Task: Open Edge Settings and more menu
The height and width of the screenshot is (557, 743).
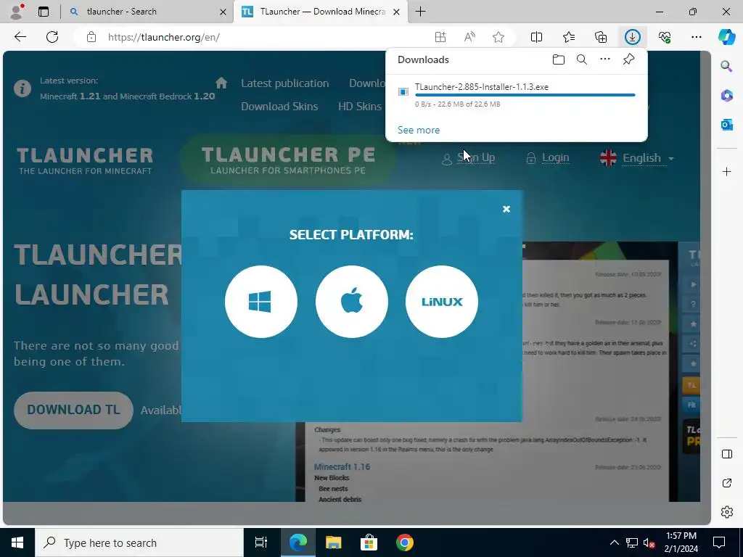Action: [696, 37]
